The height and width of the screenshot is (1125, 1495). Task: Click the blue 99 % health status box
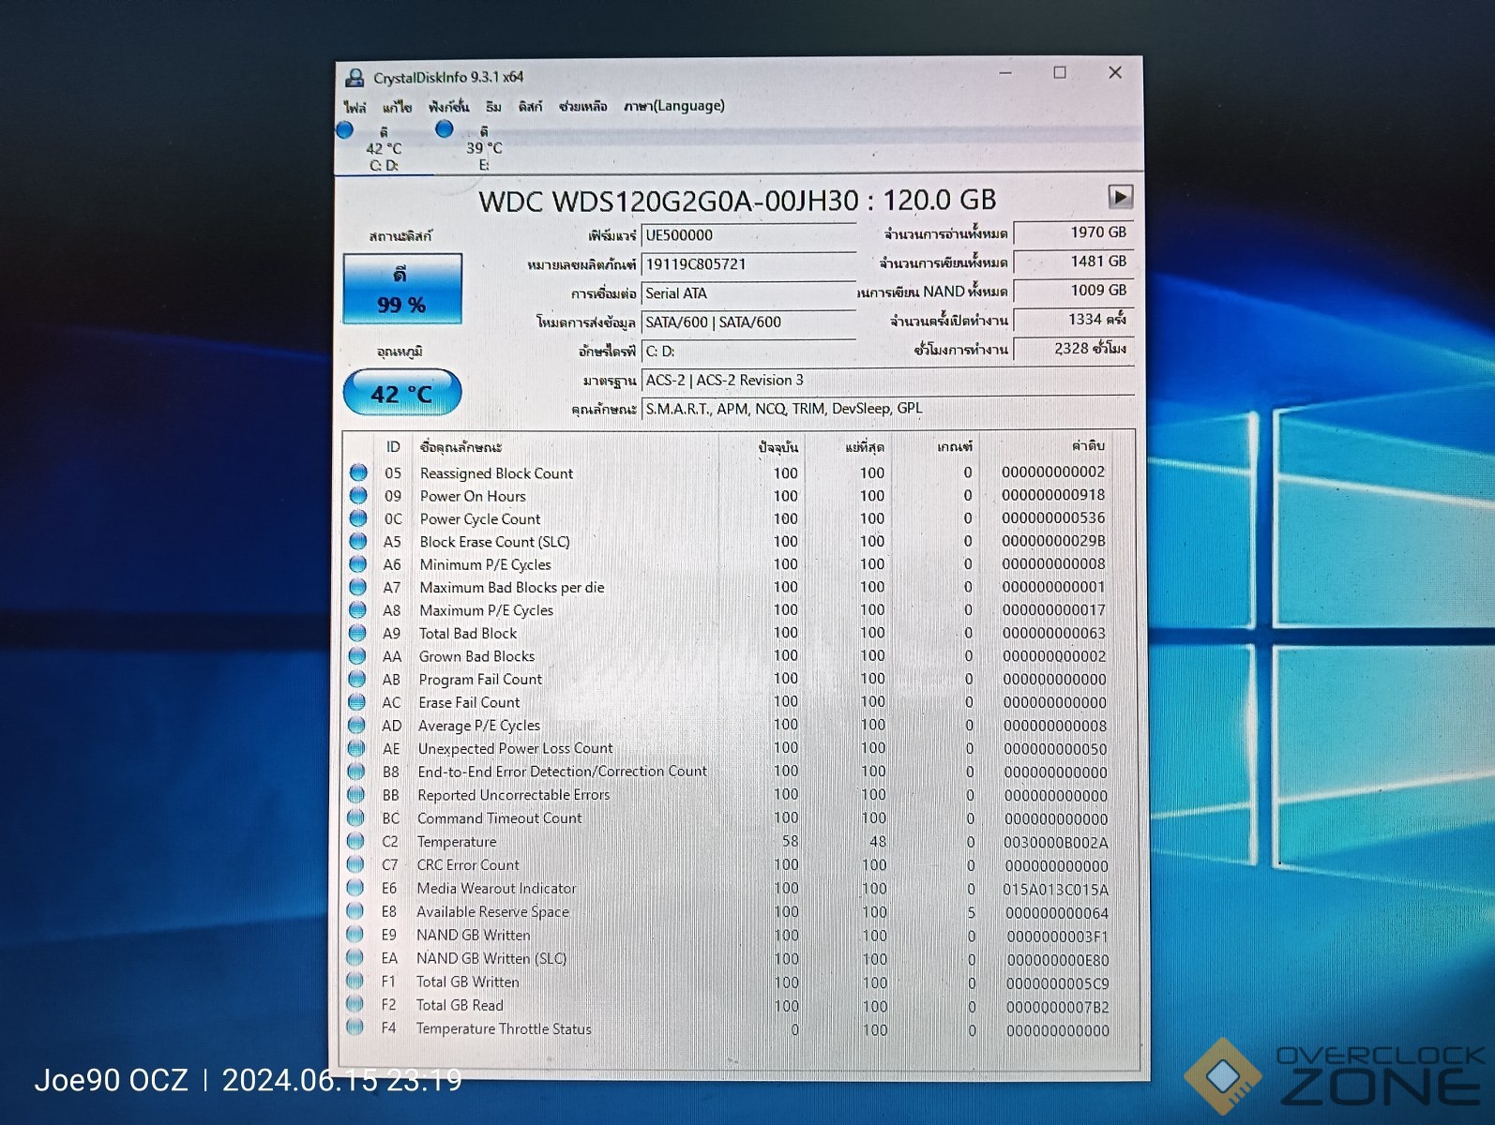[x=402, y=289]
